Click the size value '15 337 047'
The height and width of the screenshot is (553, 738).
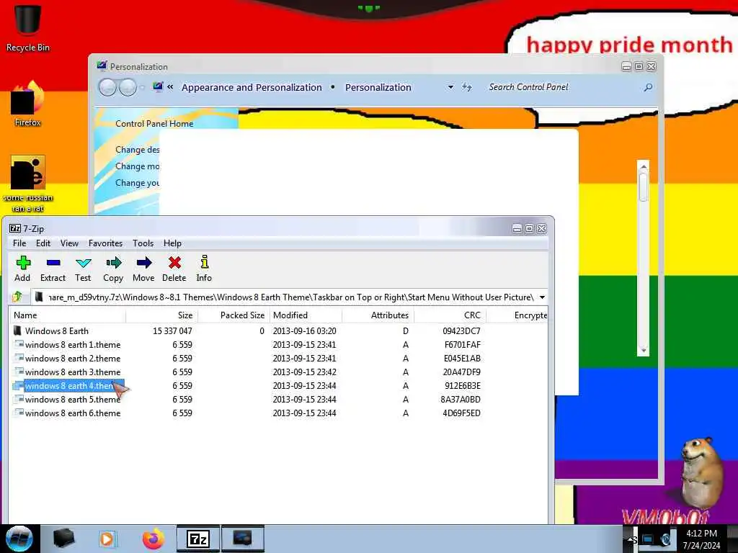[172, 331]
